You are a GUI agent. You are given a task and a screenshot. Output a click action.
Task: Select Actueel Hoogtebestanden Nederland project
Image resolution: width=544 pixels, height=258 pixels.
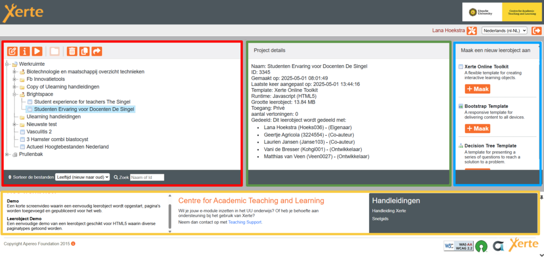pyautogui.click(x=67, y=147)
